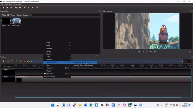Click the Add Marker timeline icon
The height and width of the screenshot is (108, 193).
tap(17, 61)
